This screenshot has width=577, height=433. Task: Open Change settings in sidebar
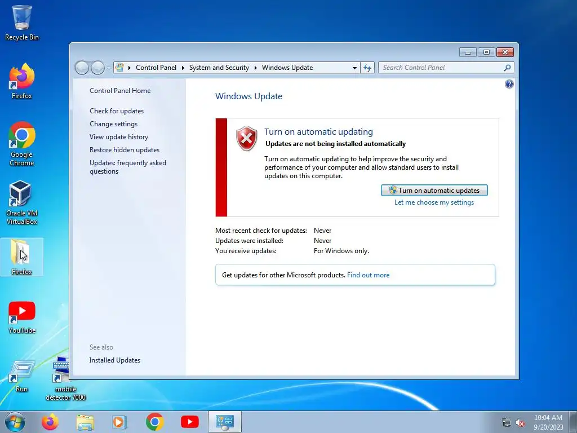pos(113,124)
